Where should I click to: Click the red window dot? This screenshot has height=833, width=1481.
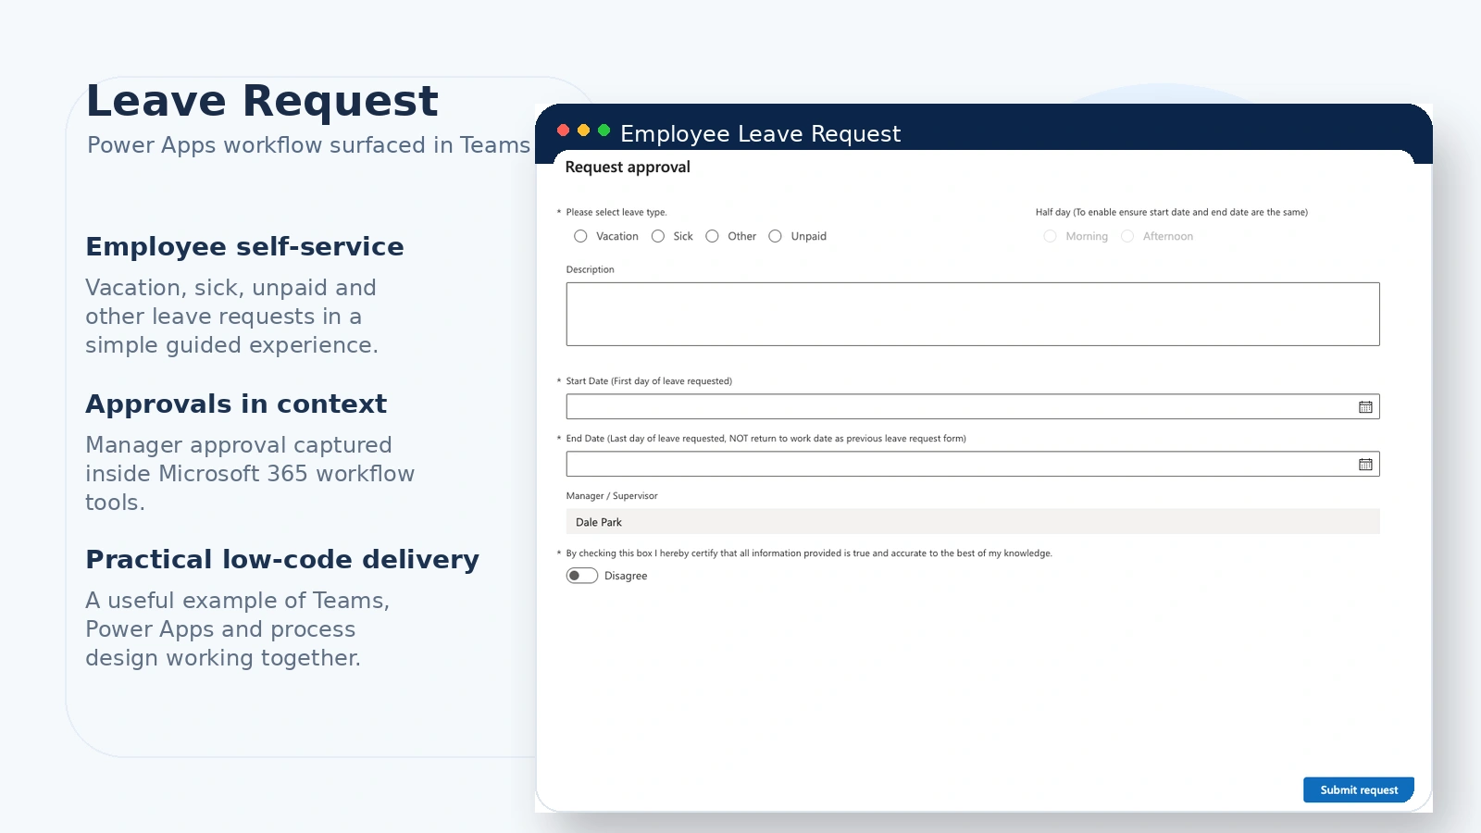coord(563,131)
